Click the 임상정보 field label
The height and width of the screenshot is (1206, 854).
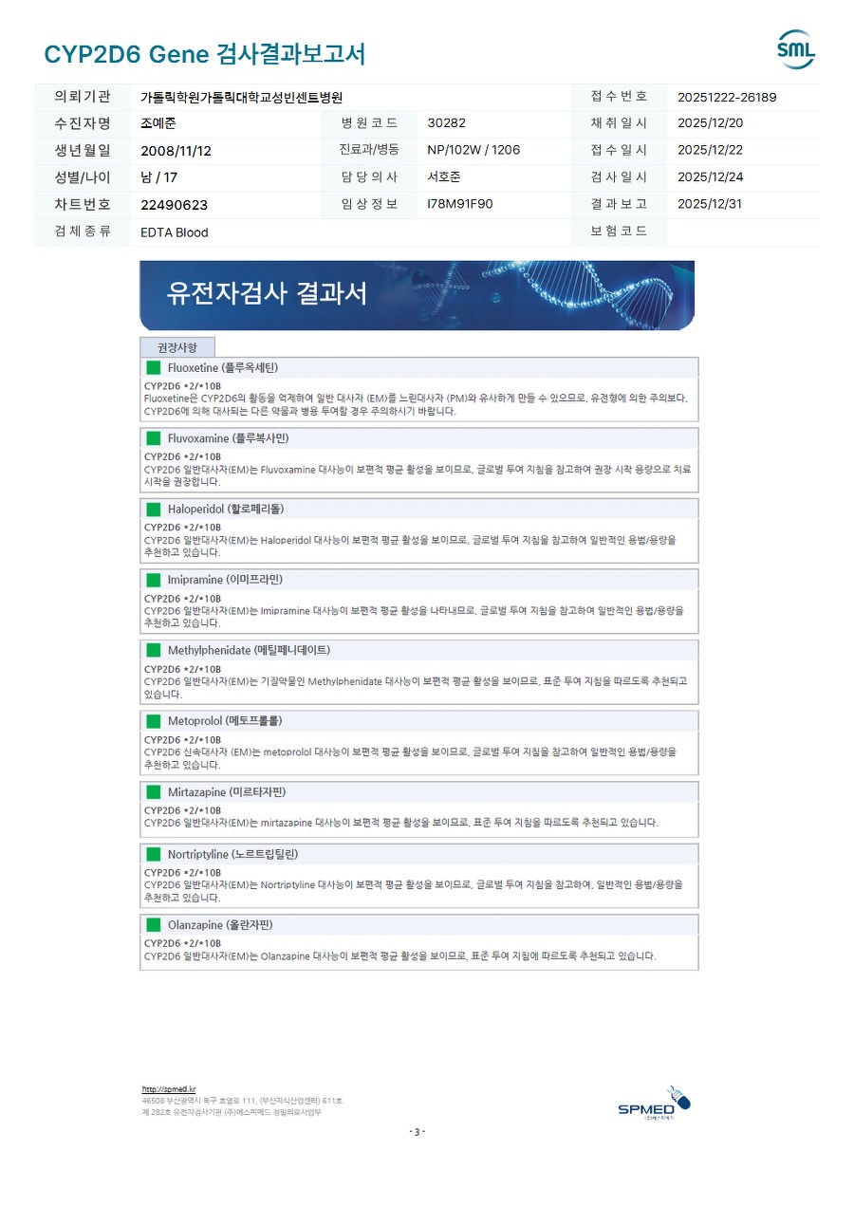point(369,204)
